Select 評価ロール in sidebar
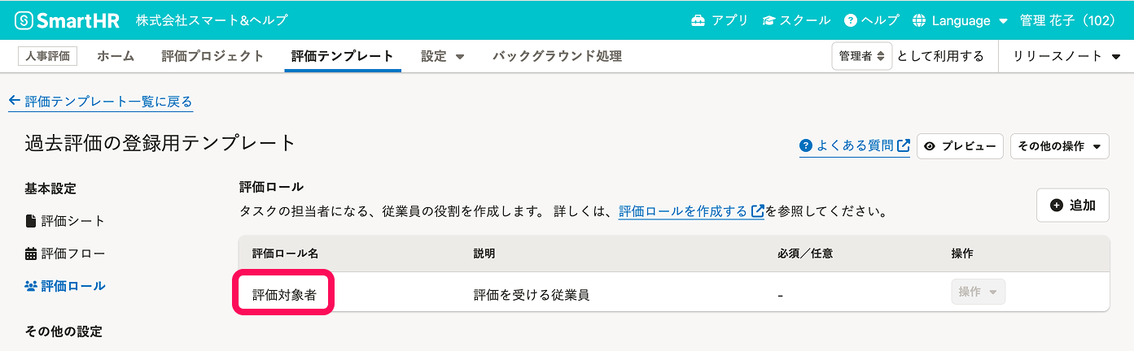 pos(65,286)
